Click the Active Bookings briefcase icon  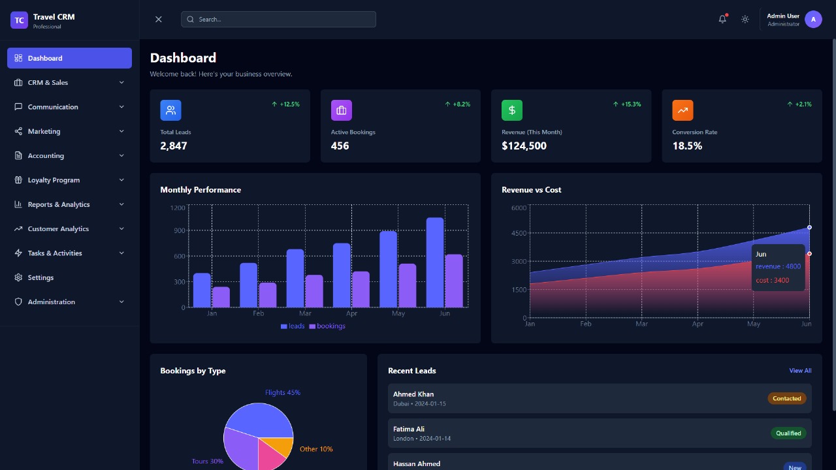(x=341, y=110)
